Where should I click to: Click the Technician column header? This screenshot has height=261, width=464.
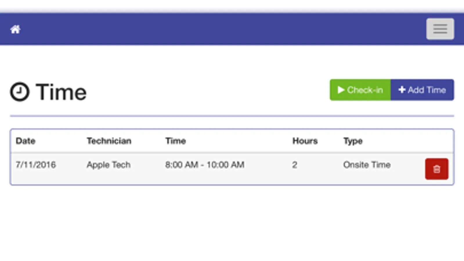pyautogui.click(x=109, y=141)
